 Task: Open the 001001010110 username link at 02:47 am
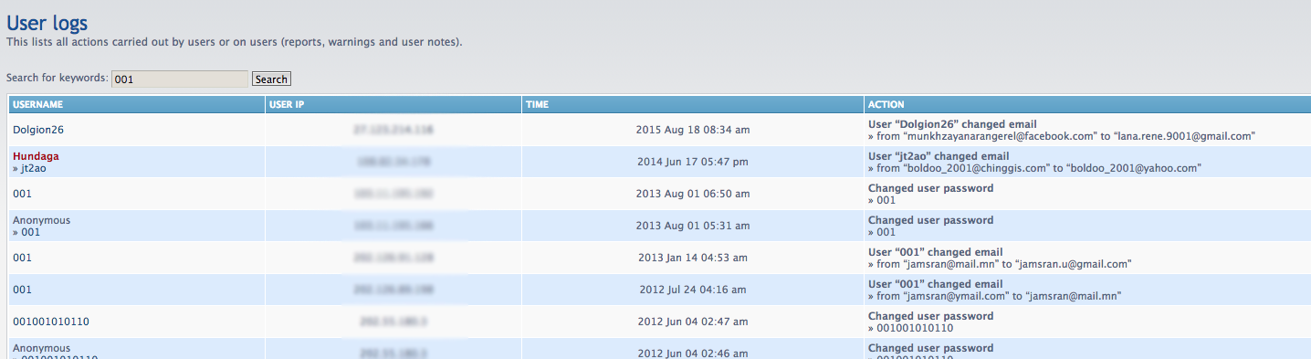(x=51, y=322)
